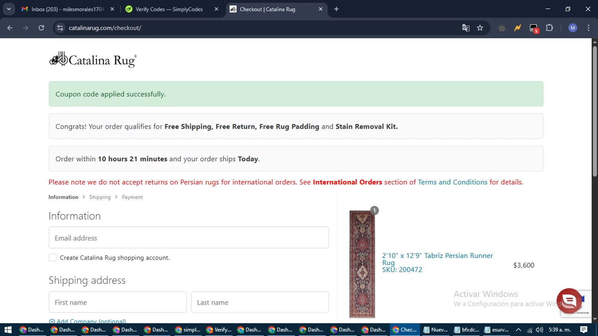Open the Tabriz Persian Runner Rug link
Image resolution: width=598 pixels, height=336 pixels.
tap(437, 259)
